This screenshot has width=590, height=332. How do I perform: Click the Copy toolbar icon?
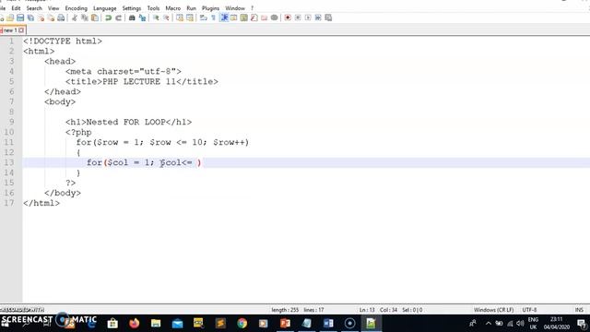click(x=85, y=18)
